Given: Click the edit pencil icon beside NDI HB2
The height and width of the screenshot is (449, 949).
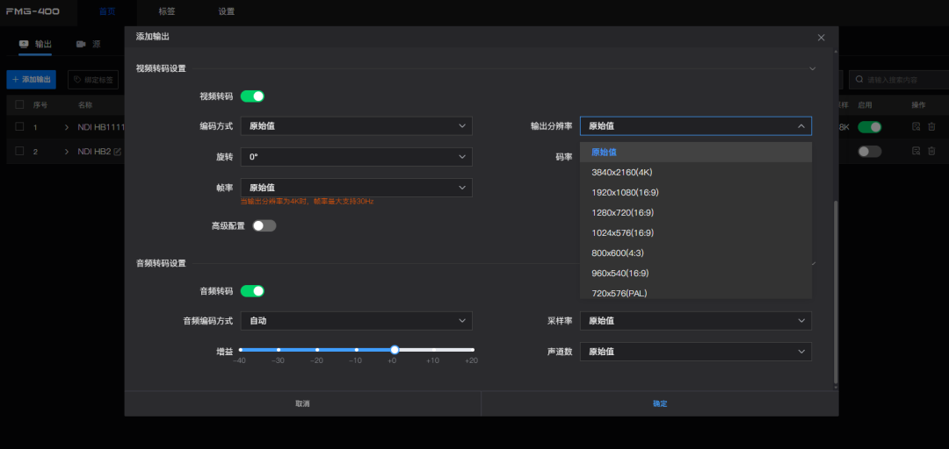Looking at the screenshot, I should click(118, 152).
